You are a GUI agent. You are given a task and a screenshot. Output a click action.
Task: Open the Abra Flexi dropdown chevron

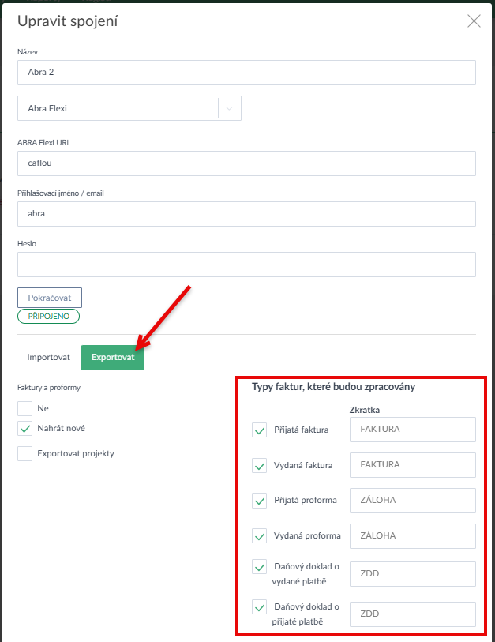pyautogui.click(x=230, y=109)
